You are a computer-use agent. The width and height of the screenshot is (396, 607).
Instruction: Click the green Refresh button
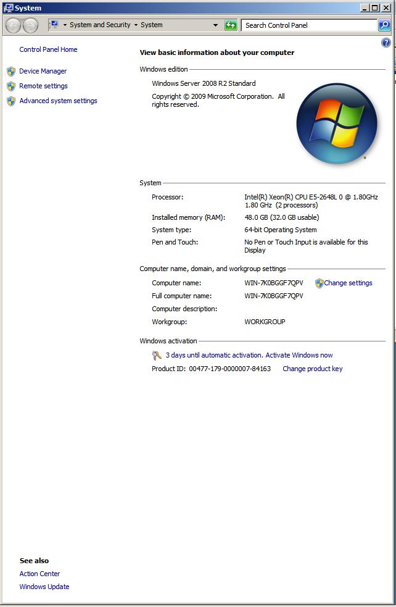tap(231, 25)
